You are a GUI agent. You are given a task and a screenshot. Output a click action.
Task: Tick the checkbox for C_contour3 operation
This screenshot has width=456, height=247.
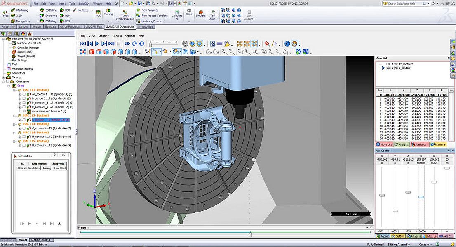tap(24, 128)
